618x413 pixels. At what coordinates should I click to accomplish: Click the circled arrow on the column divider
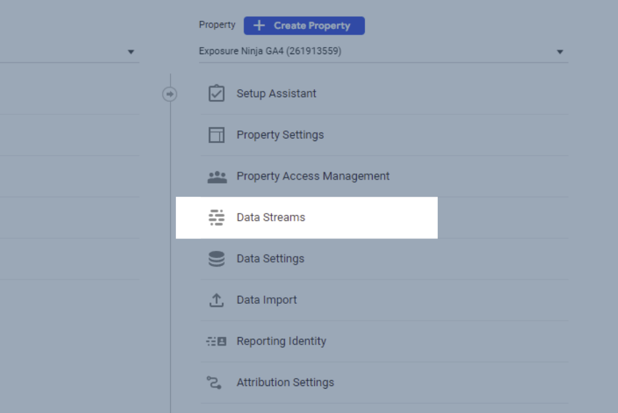click(x=170, y=94)
